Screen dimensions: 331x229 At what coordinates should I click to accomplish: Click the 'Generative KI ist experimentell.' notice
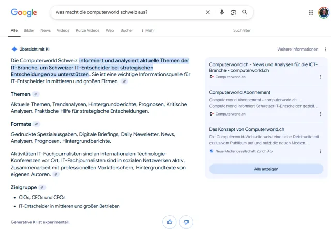coord(40,222)
